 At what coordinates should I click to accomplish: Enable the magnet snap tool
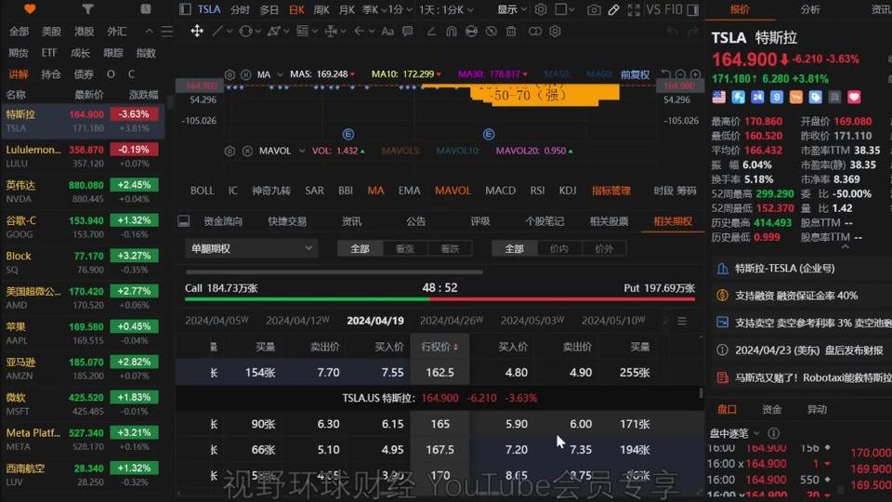[x=452, y=31]
